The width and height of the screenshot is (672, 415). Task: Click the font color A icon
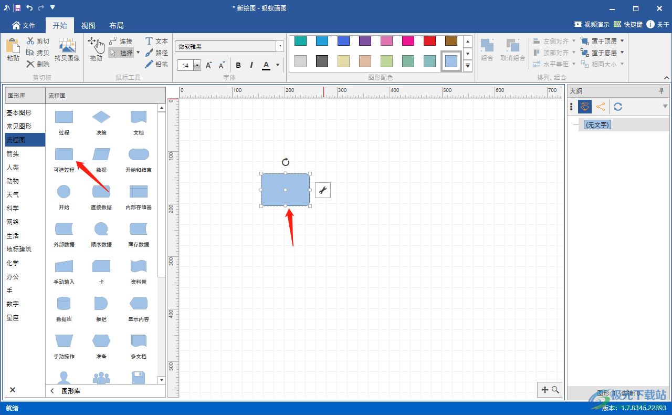(x=266, y=65)
